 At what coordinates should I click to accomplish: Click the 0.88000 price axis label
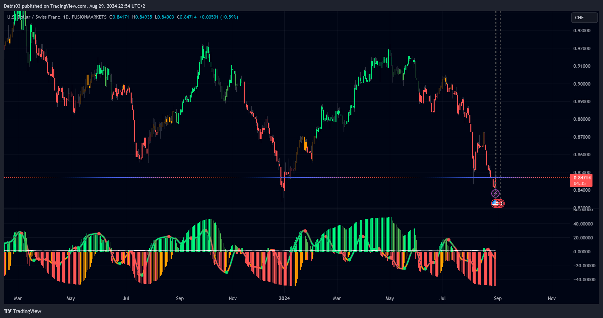coord(582,119)
